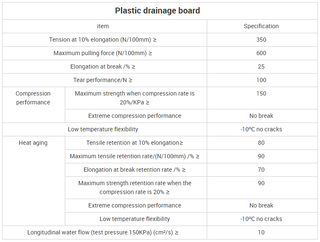Click the 'Tension at 10% elongation' row label
Screen dimensions: 320x242
coord(103,40)
